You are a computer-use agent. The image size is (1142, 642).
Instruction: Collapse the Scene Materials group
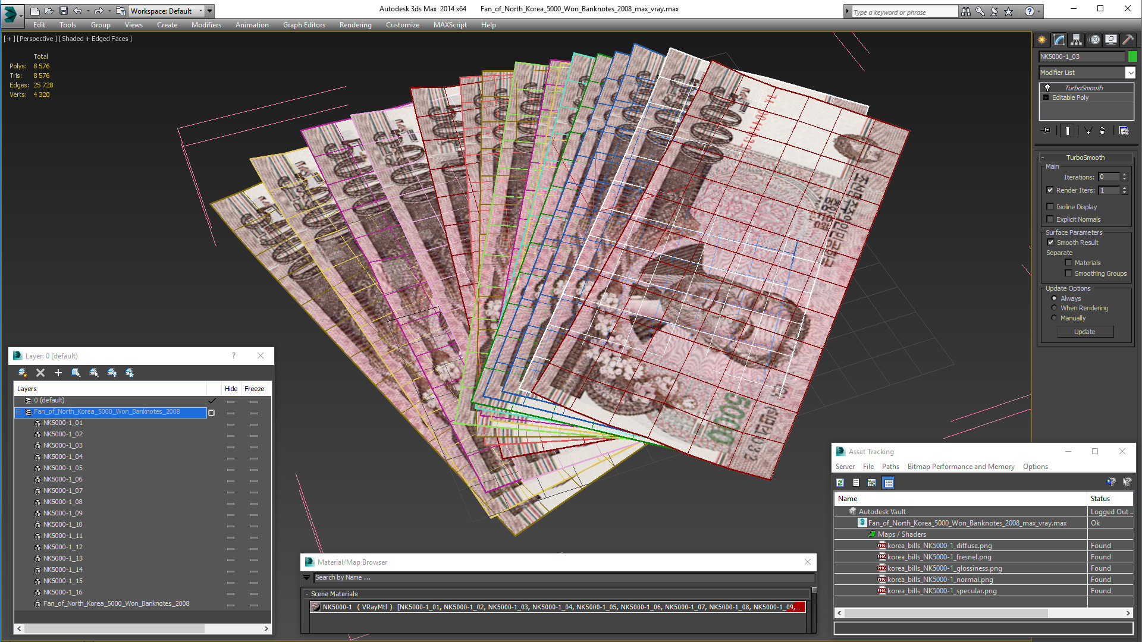[307, 594]
